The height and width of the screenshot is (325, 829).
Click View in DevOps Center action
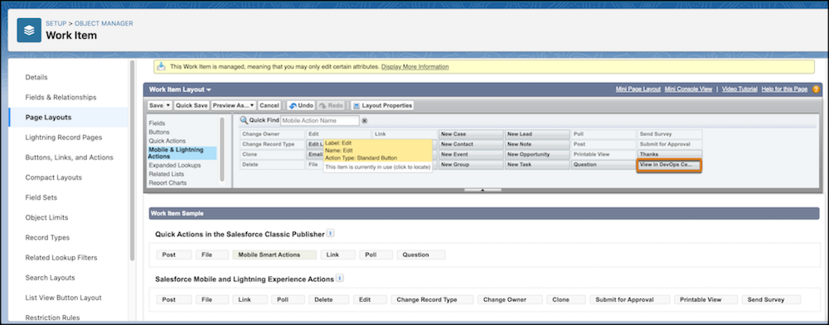669,165
